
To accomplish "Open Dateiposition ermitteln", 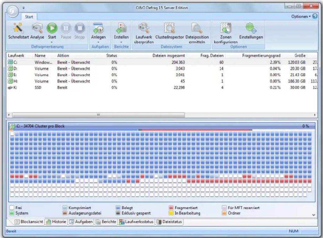I will 197,28.
